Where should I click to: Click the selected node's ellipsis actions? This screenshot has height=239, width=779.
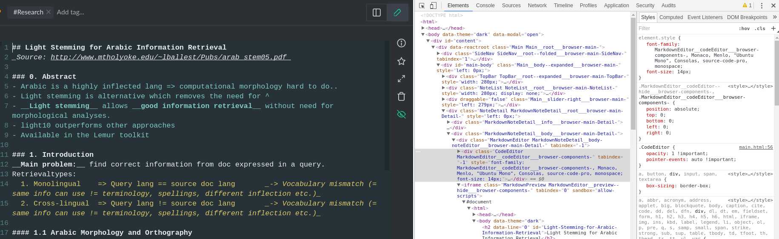418,151
